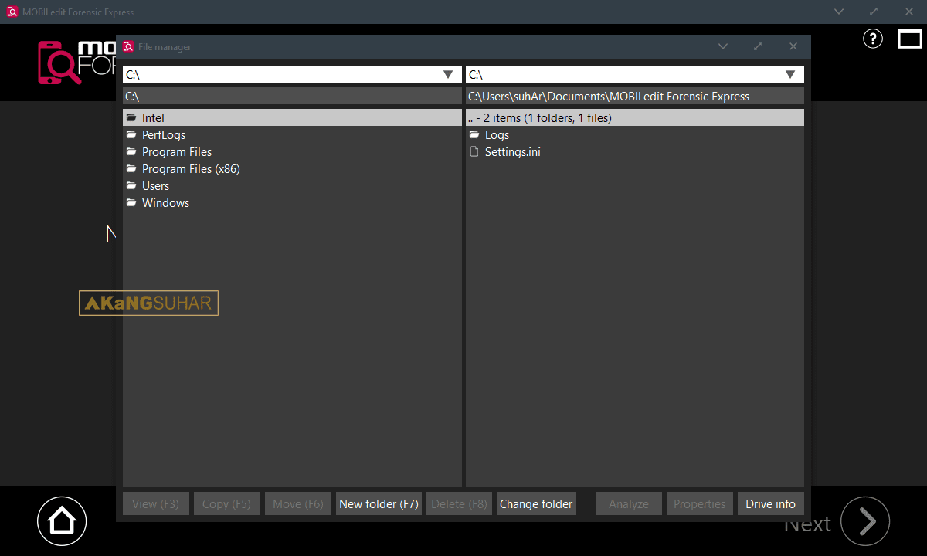Click the Copy (F5) button
Image resolution: width=927 pixels, height=556 pixels.
pyautogui.click(x=226, y=503)
